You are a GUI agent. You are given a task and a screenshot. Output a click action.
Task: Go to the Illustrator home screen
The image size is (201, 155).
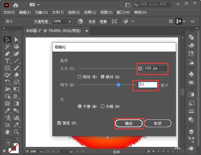16,5
